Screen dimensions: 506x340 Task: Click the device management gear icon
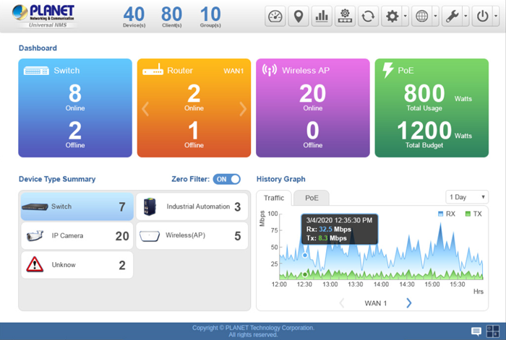tap(345, 17)
